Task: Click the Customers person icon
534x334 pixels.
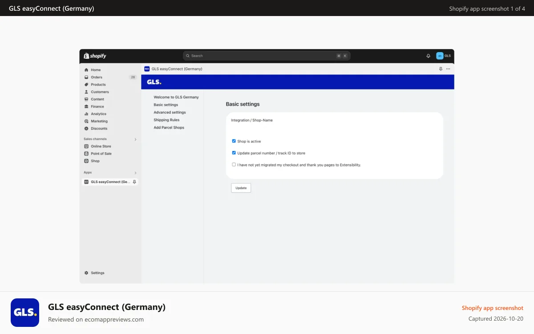Action: click(x=86, y=92)
